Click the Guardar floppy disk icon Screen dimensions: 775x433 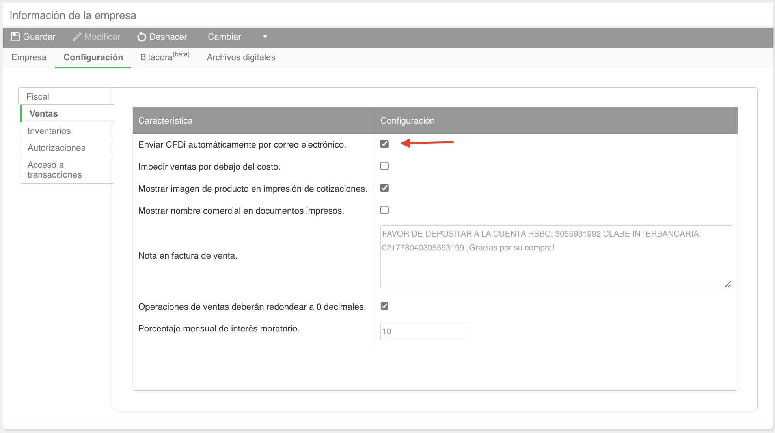[x=15, y=37]
